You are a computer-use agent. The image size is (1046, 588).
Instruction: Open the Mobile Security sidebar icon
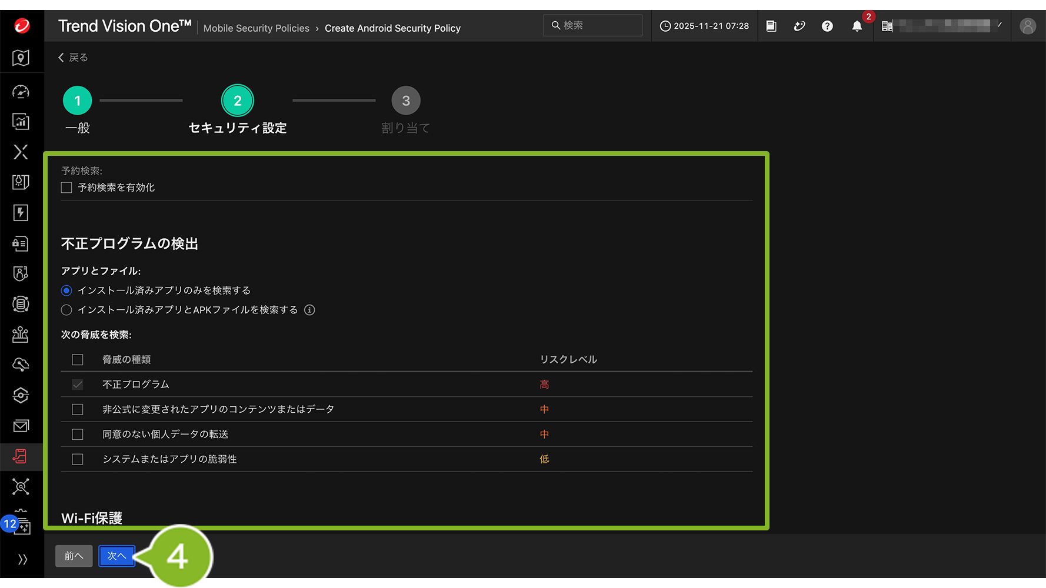(21, 456)
